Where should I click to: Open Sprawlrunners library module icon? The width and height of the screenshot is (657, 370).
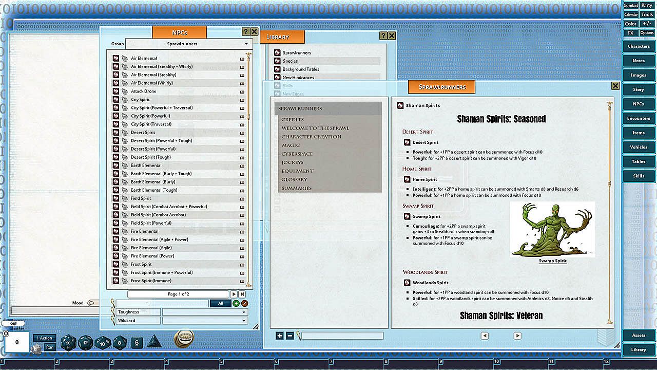point(277,52)
